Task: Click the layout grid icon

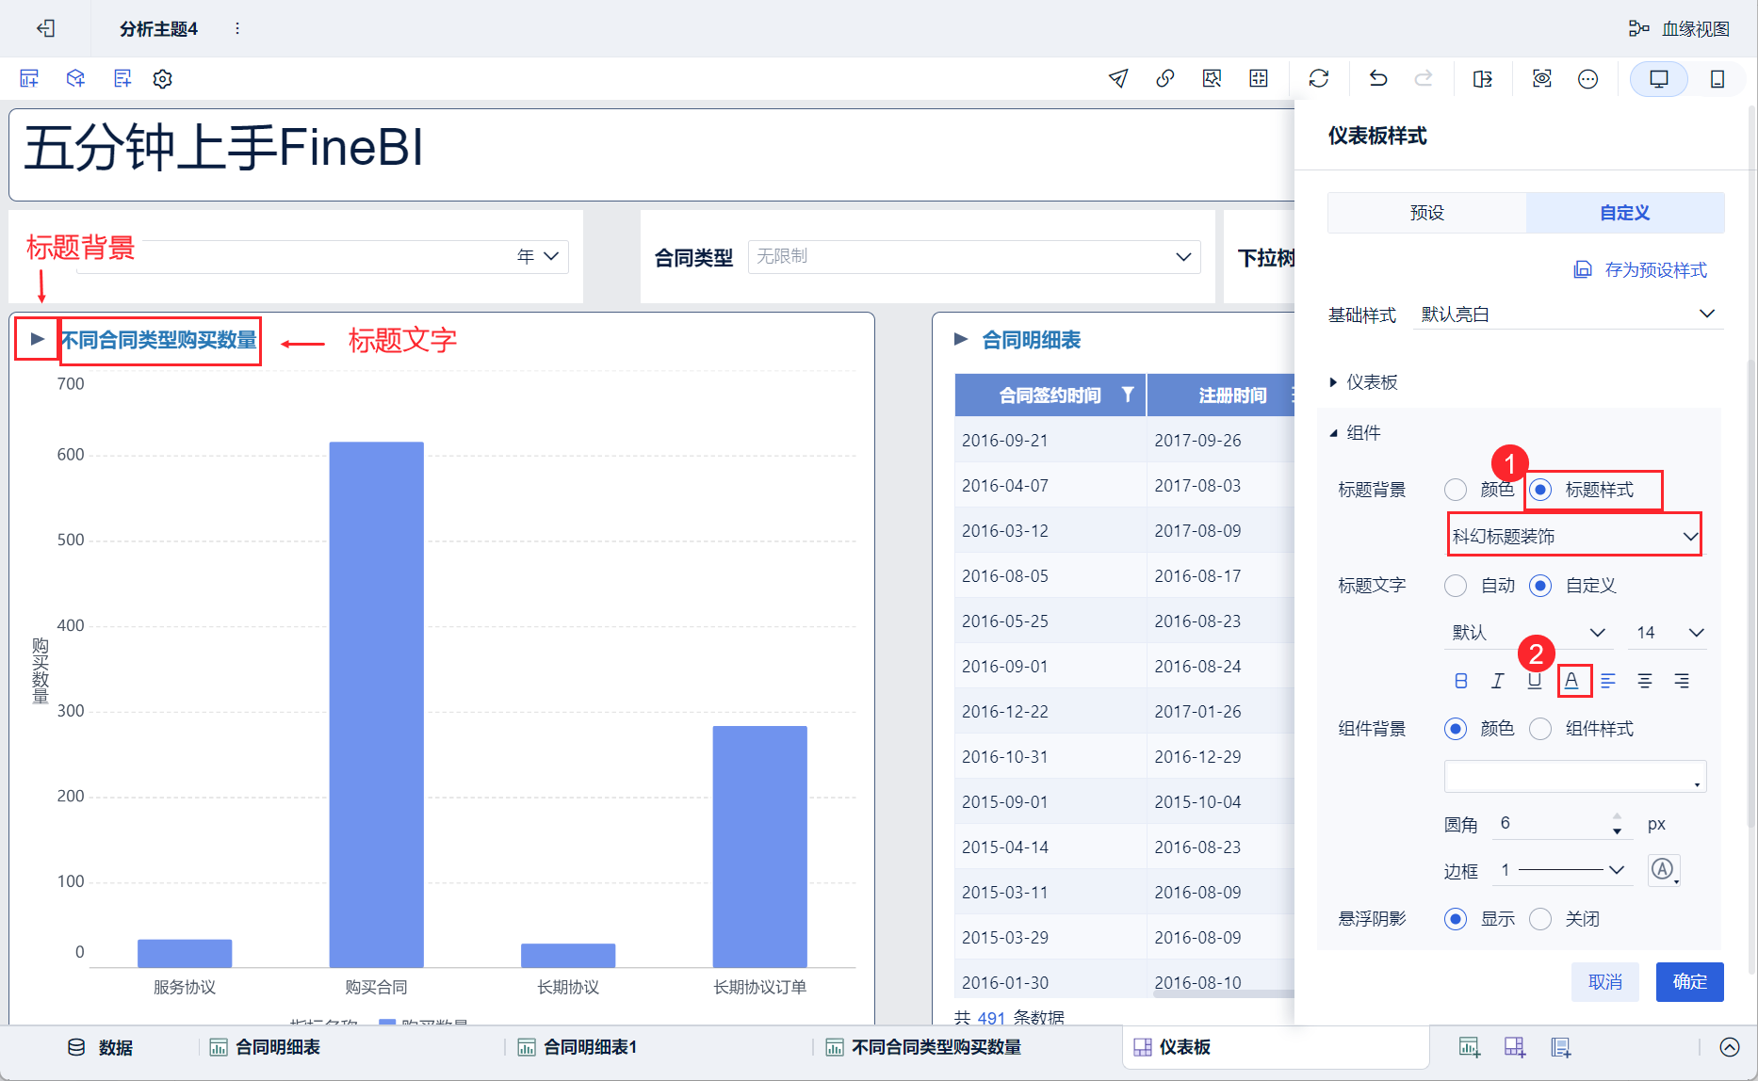Action: [1259, 78]
